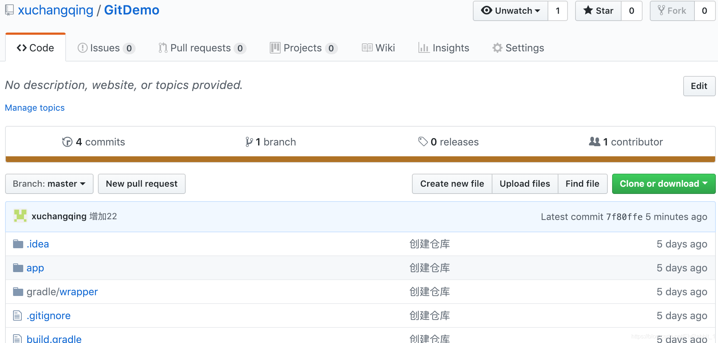Click the Find file button
Screen dimensions: 718x343
[583, 184]
